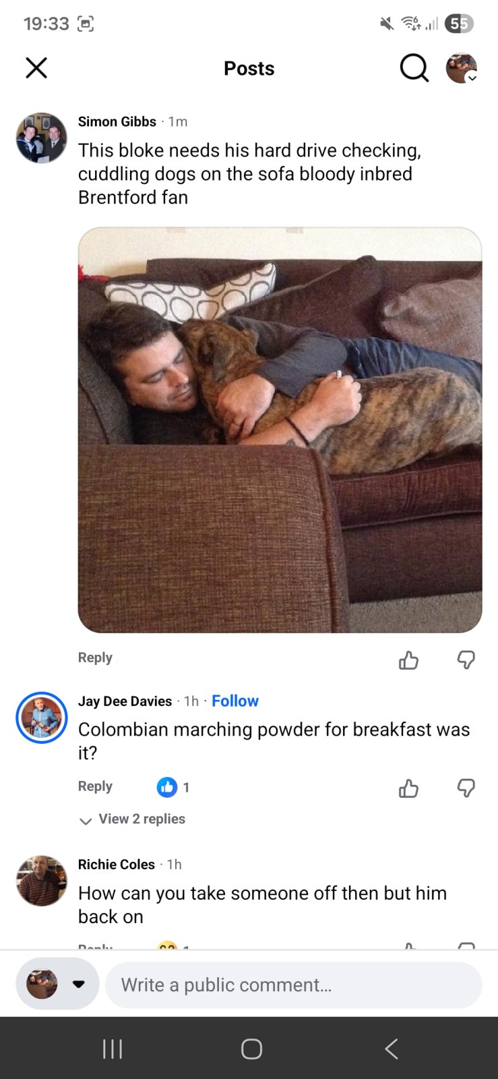
Task: Open the profile switcher avatar at top right
Action: coord(462,68)
